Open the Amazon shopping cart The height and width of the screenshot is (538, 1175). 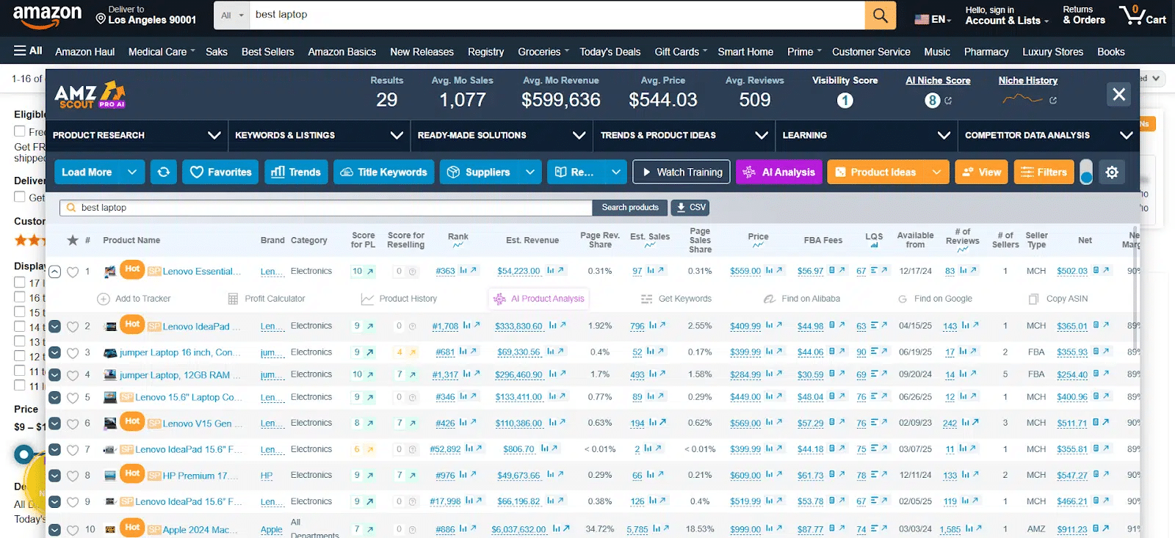tap(1142, 15)
